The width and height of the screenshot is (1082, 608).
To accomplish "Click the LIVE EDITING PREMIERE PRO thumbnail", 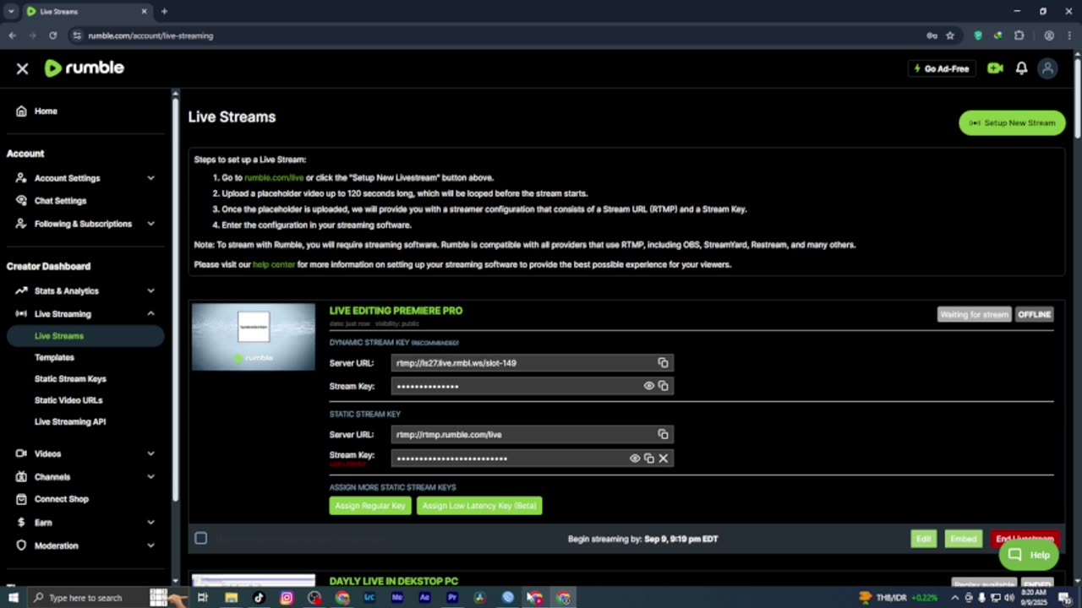I will click(254, 337).
